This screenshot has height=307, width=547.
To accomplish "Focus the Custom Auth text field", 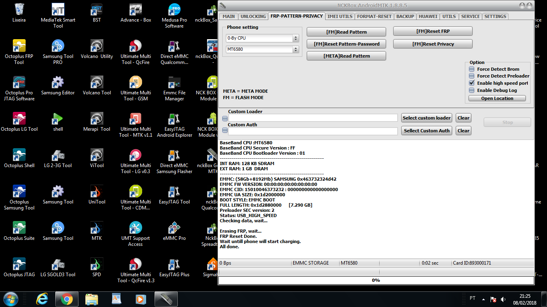I will click(x=313, y=131).
